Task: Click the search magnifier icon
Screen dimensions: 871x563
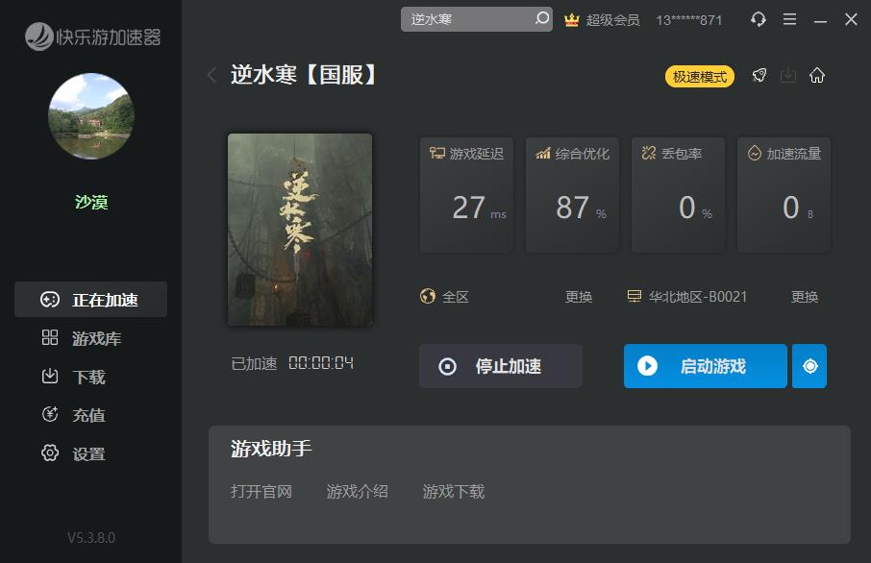Action: coord(542,19)
